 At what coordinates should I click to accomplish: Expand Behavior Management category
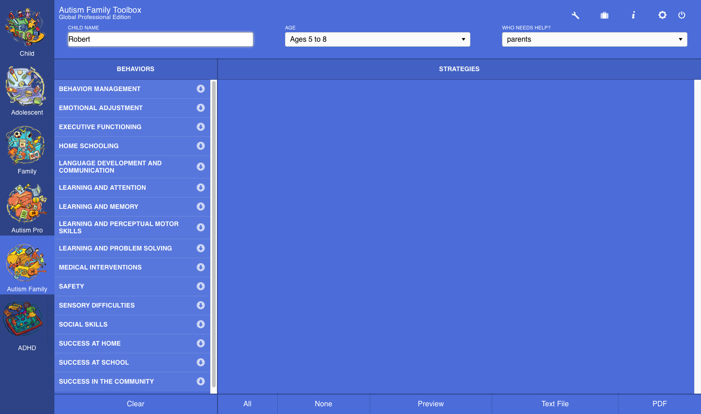[x=200, y=89]
